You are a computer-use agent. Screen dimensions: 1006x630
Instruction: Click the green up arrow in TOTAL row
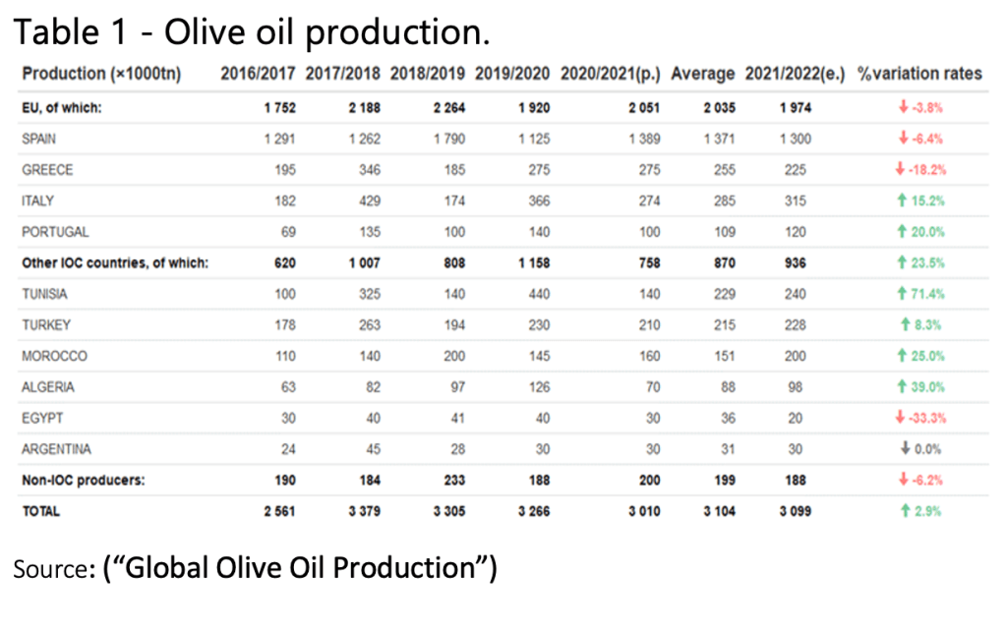[903, 511]
